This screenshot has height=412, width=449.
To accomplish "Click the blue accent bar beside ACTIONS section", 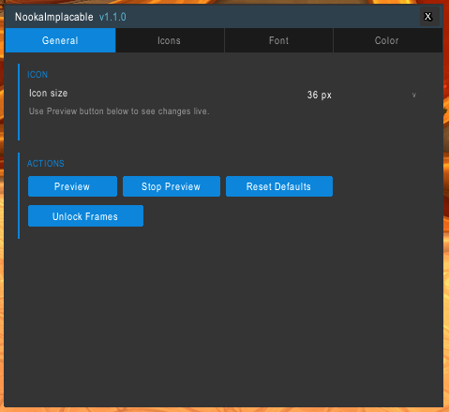I will 19,196.
